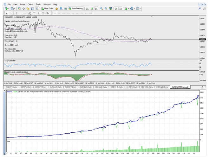Expand the Periods dropdown arrow
Viewport: 209px width, 158px height.
pos(134,9)
